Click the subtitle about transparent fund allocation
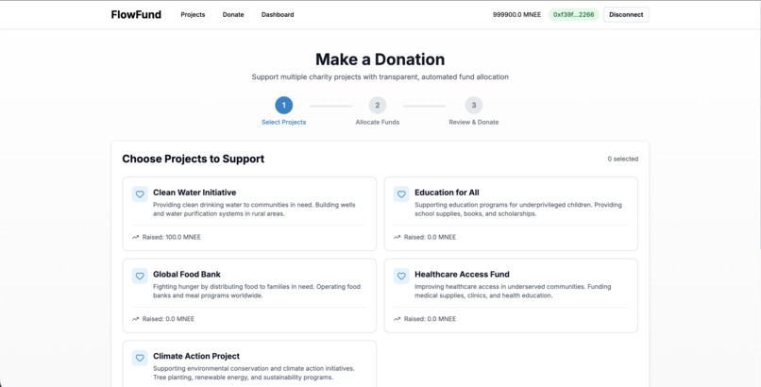This screenshot has width=761, height=387. coord(380,77)
